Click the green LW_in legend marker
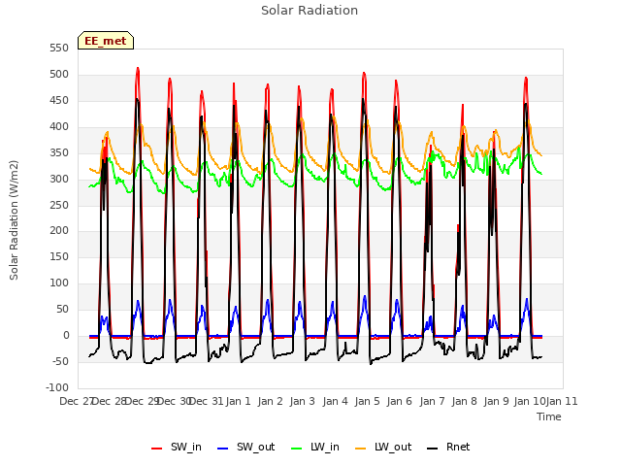Screen dimensions: 621x466 pos(297,449)
